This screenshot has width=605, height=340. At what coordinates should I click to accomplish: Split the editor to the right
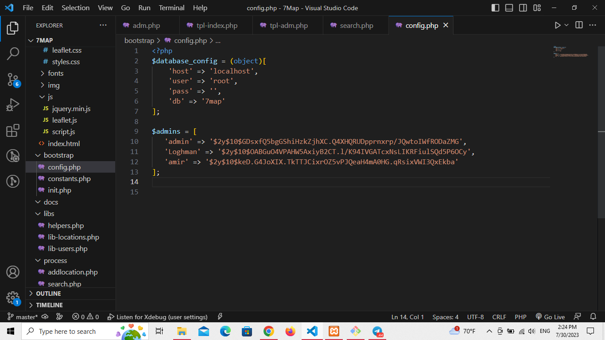point(579,25)
